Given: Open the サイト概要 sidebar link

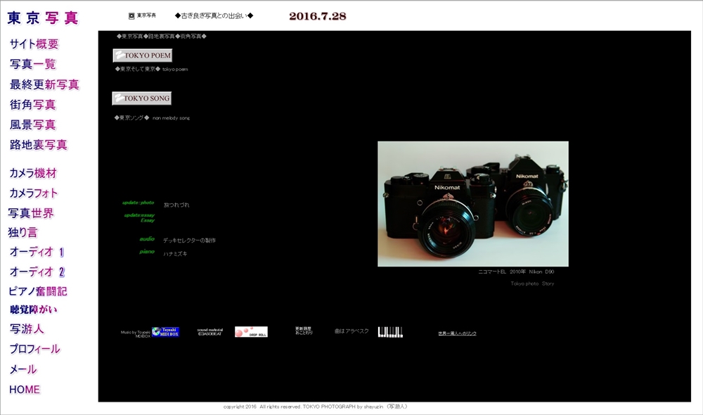Looking at the screenshot, I should [x=34, y=44].
